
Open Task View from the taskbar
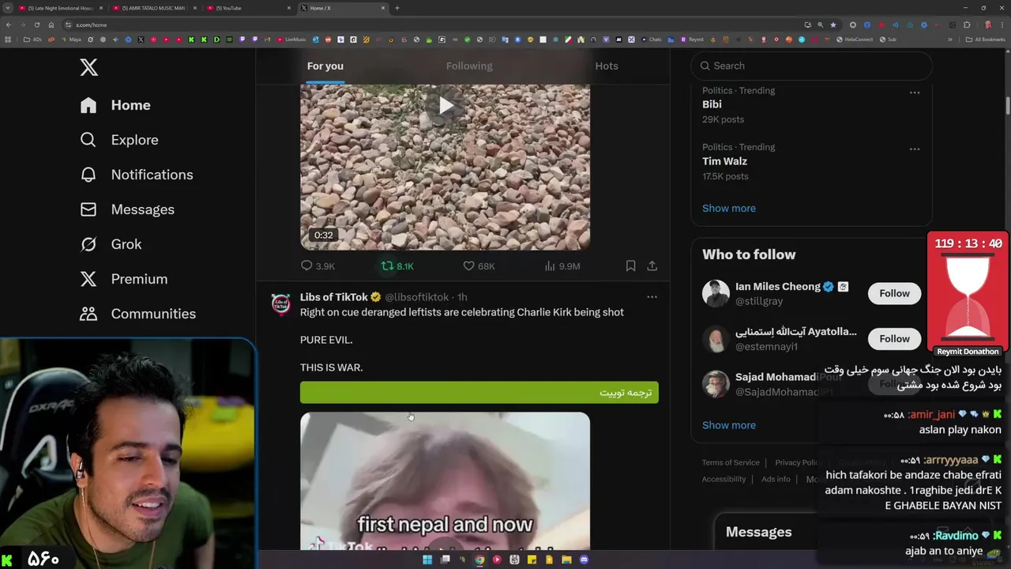coord(445,560)
